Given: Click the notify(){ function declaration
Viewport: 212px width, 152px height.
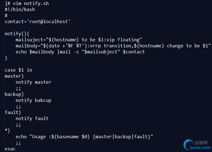Looking at the screenshot, I should pyautogui.click(x=17, y=34).
